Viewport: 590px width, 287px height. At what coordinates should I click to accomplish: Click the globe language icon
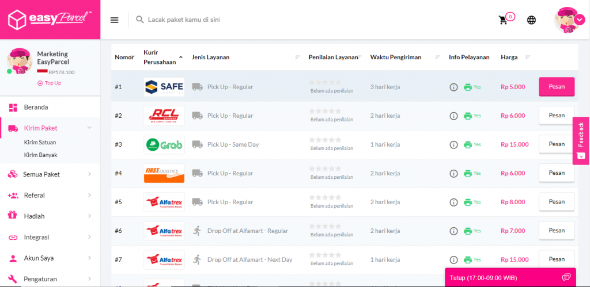[x=531, y=20]
